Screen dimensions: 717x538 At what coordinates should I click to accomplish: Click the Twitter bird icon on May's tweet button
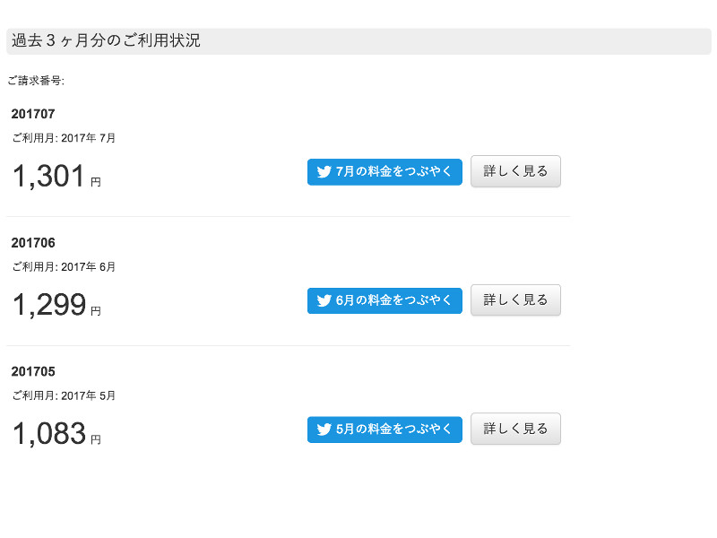coord(324,430)
